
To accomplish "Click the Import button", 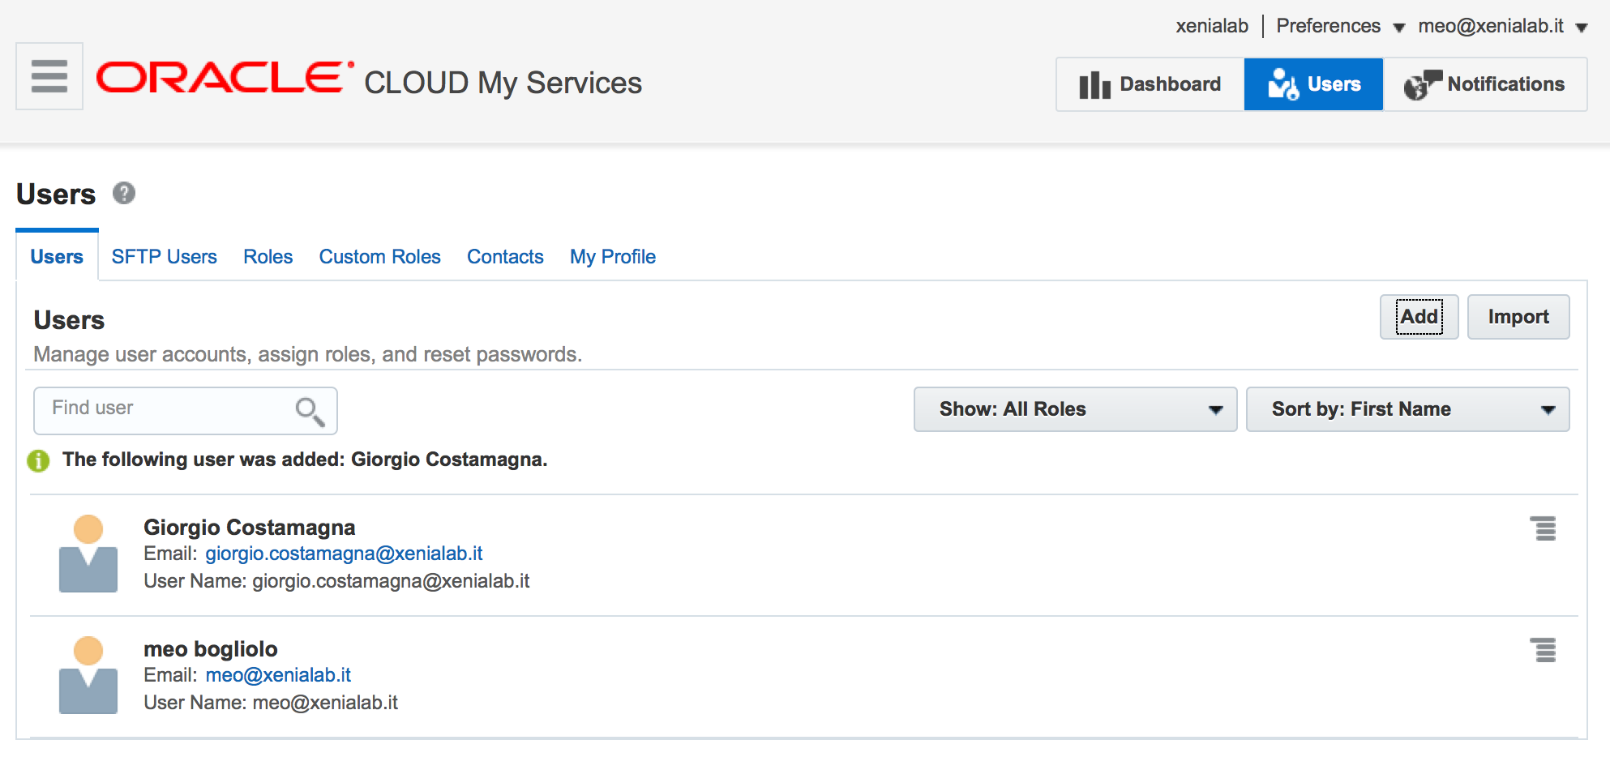I will coord(1518,317).
